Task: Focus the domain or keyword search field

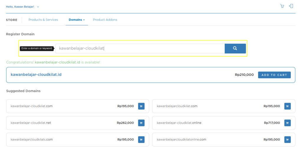Action: coord(140,48)
